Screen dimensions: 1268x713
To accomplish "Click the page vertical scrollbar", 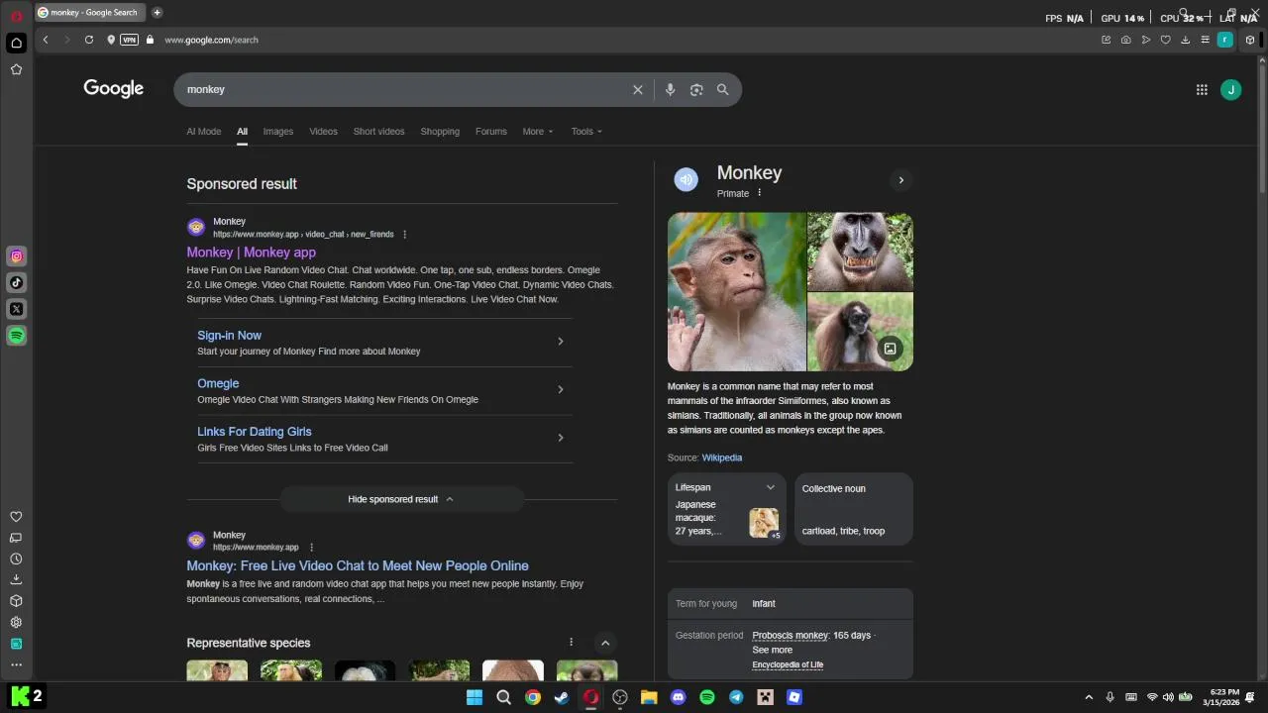I will [1262, 129].
